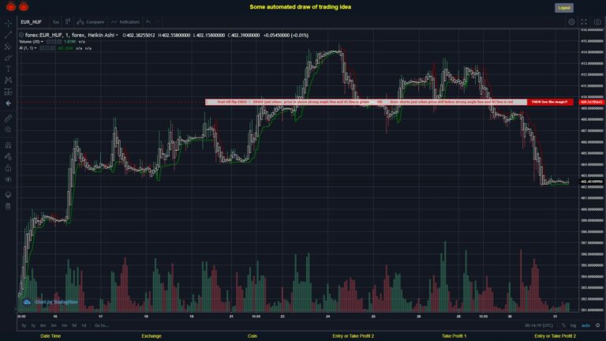
Task: Lock all drawing tools
Action: pyautogui.click(x=8, y=168)
